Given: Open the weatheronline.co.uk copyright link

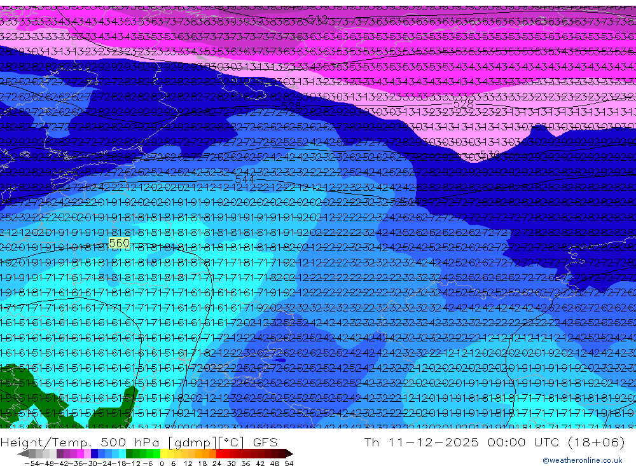Looking at the screenshot, I should tap(583, 460).
